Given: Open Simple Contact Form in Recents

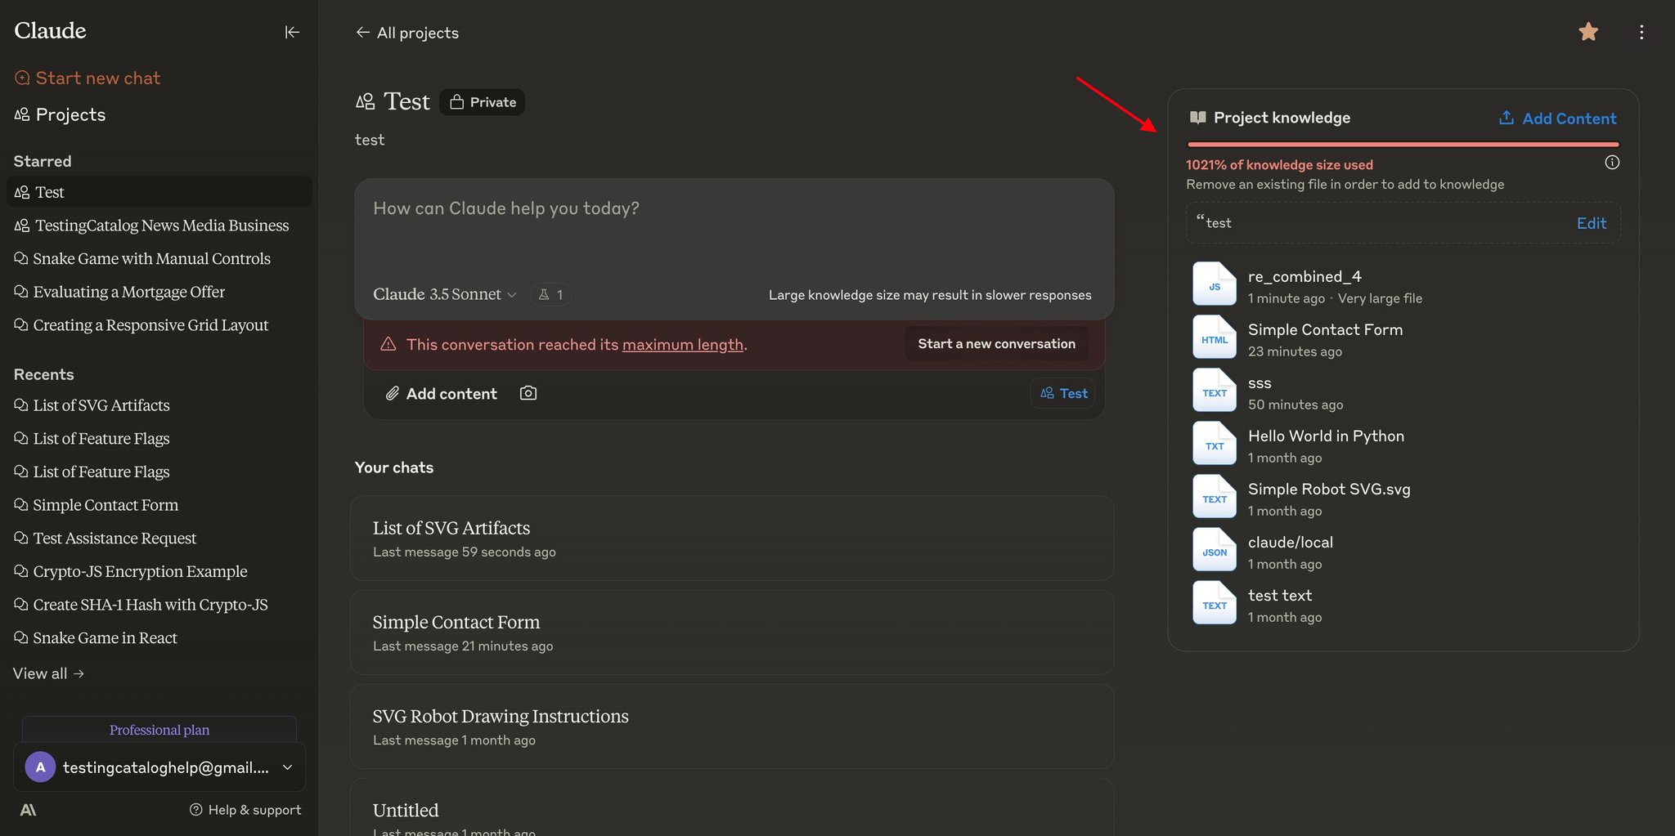Looking at the screenshot, I should tap(97, 505).
